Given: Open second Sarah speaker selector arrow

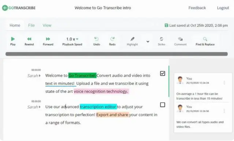Looking at the screenshot, I should [40, 107].
